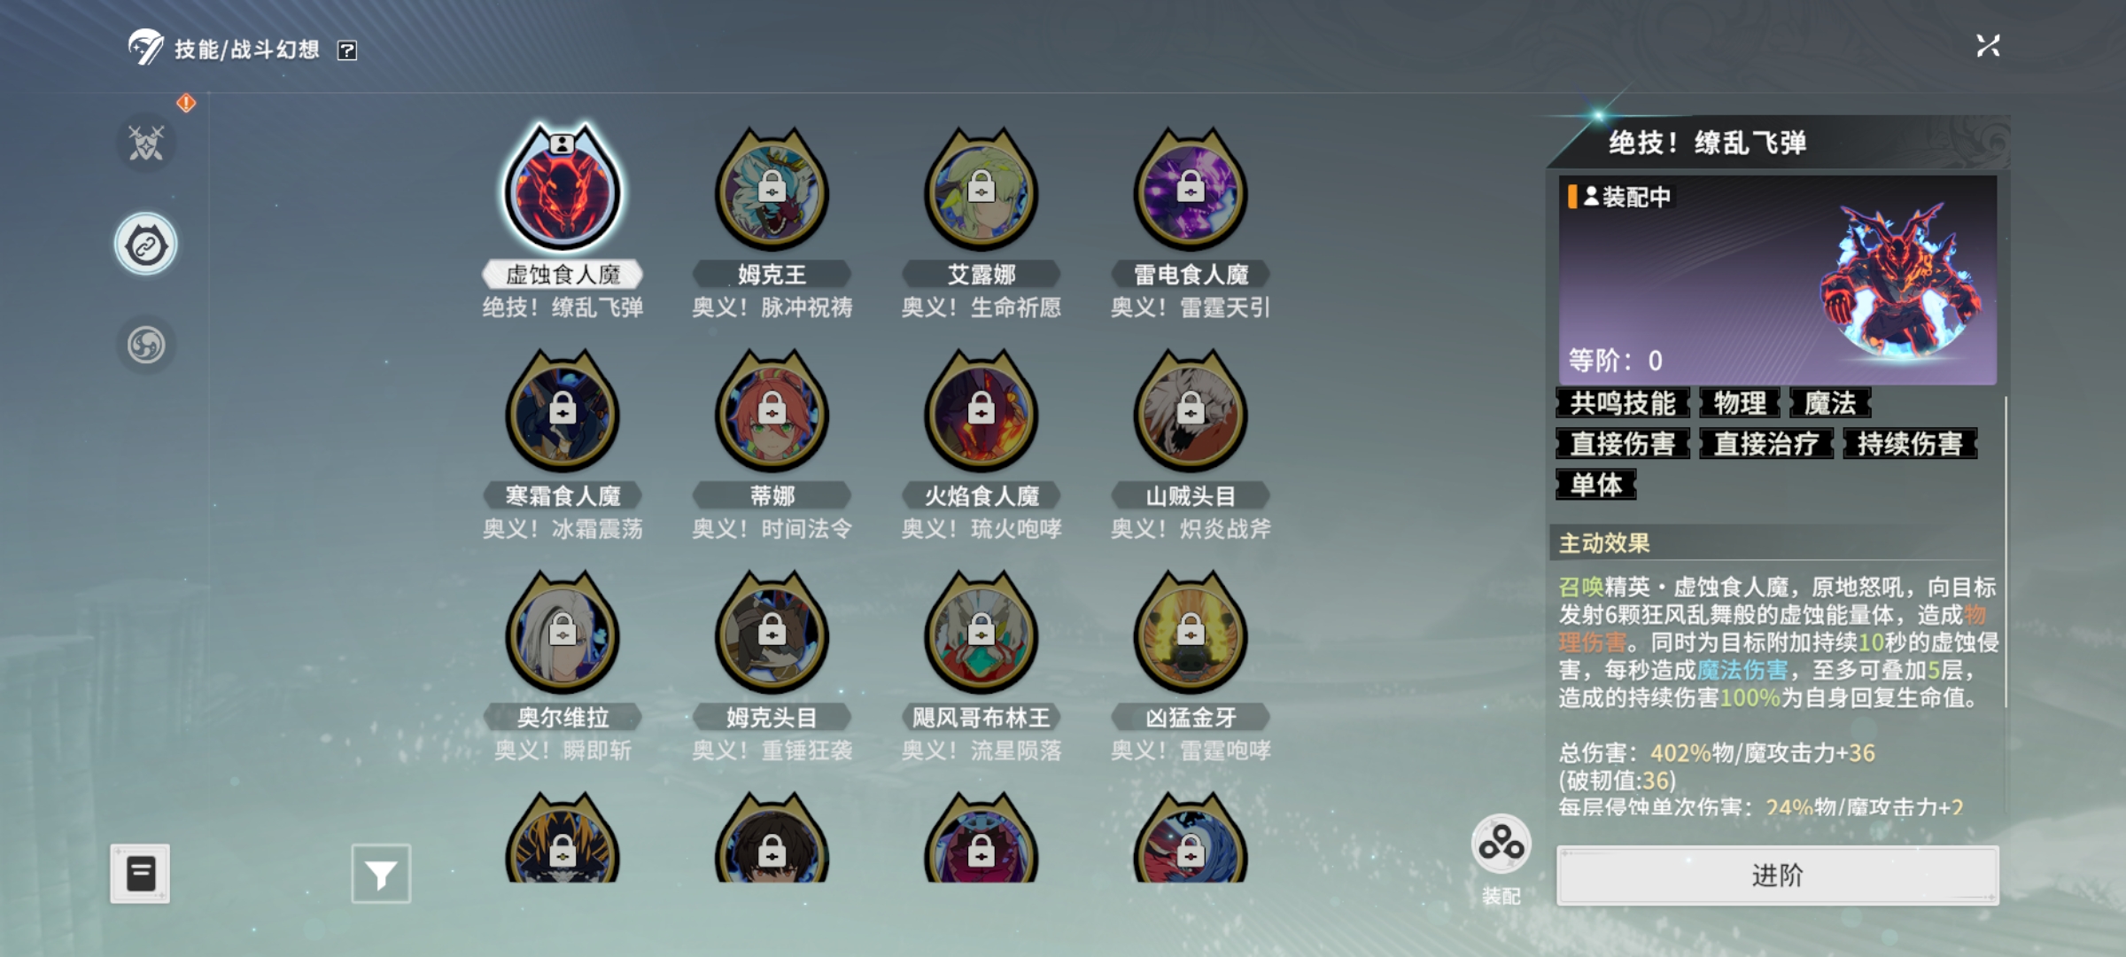Open the filter funnel button

click(x=381, y=874)
